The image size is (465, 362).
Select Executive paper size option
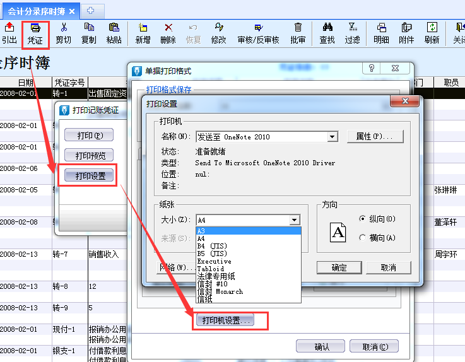pos(214,261)
